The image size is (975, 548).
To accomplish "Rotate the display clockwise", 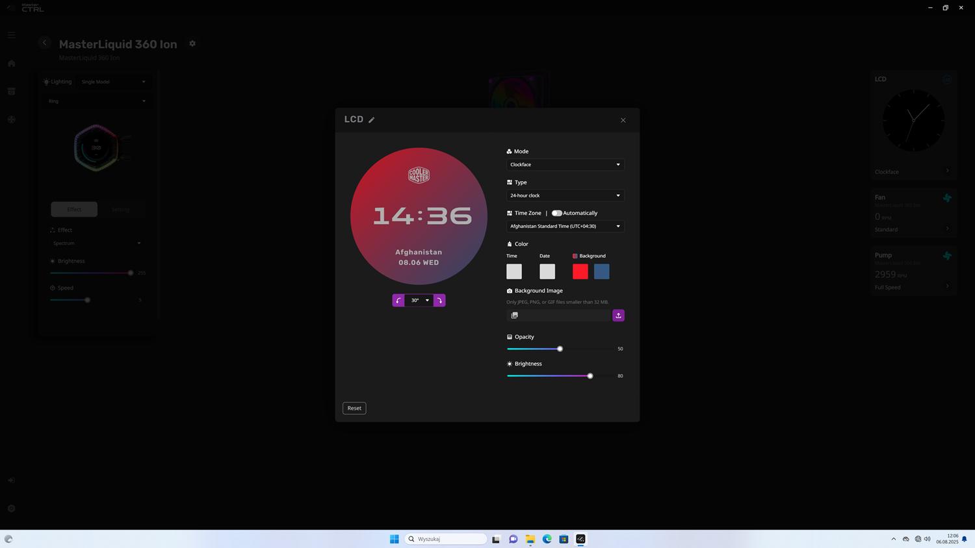I will (x=439, y=301).
